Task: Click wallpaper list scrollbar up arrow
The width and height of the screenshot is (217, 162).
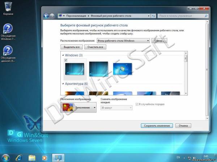Action: [x=186, y=53]
